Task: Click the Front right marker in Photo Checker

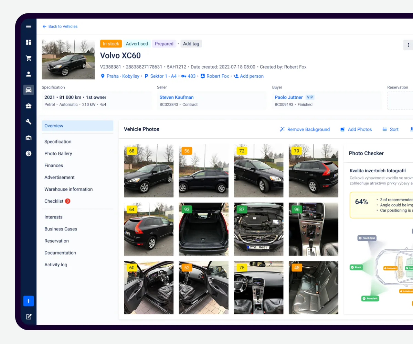Action: coord(367,238)
